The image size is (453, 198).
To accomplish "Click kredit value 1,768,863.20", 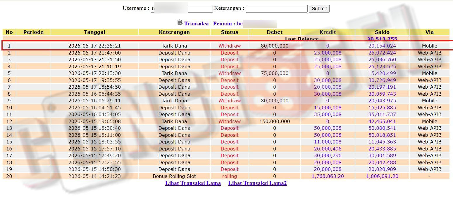I will click(328, 176).
